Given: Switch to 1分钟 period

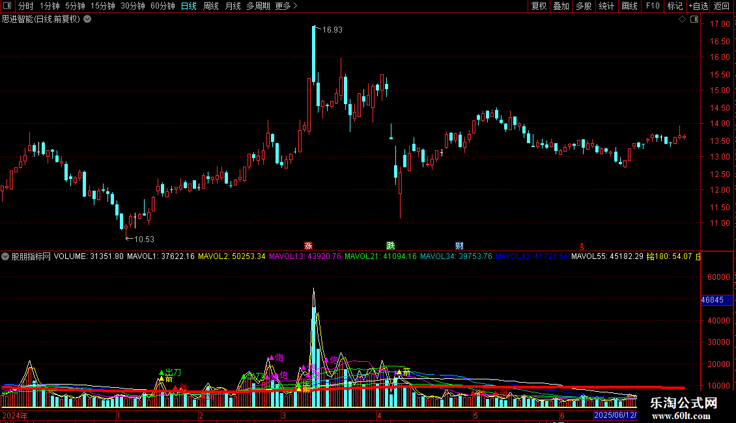Looking at the screenshot, I should (50, 6).
